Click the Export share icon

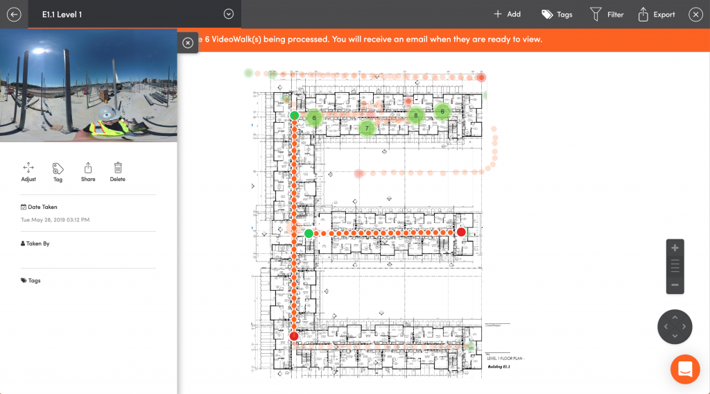[657, 15]
